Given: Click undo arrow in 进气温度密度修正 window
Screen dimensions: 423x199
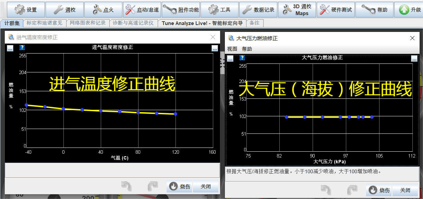Looking at the screenshot, I should [126, 186].
